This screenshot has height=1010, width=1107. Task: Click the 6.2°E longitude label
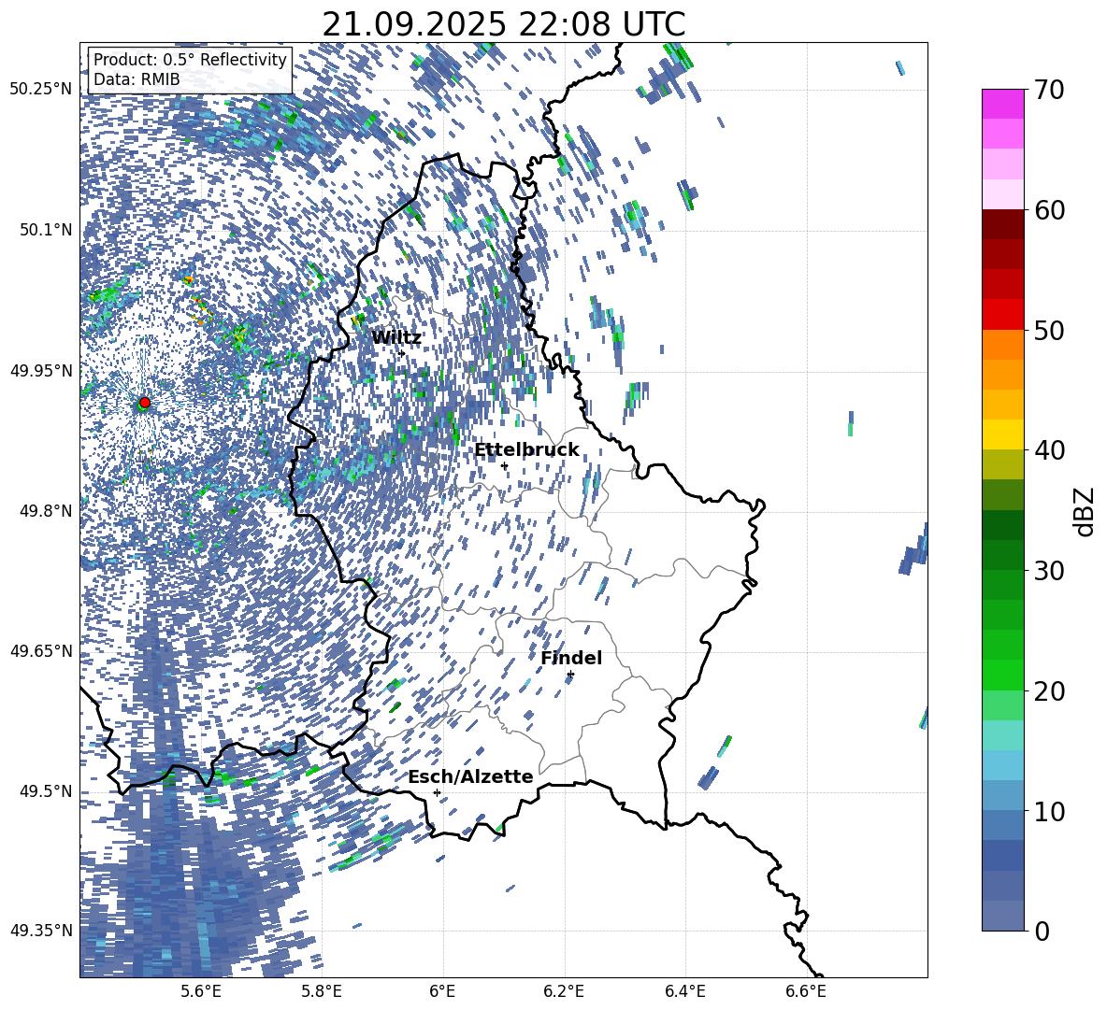(x=564, y=991)
